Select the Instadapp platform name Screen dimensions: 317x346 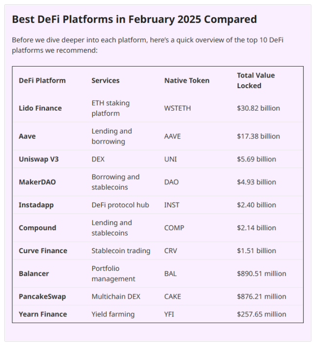[x=36, y=205]
